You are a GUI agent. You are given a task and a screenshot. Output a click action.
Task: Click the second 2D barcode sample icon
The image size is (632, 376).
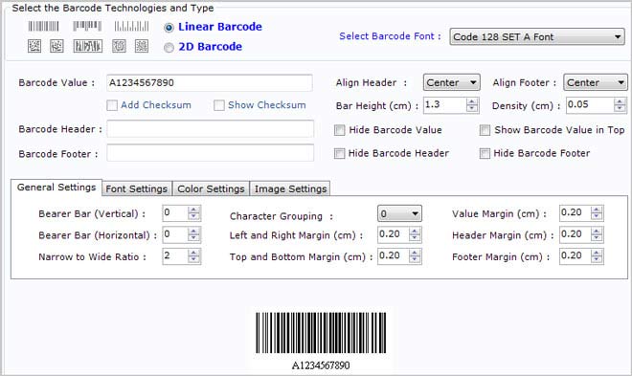(56, 46)
